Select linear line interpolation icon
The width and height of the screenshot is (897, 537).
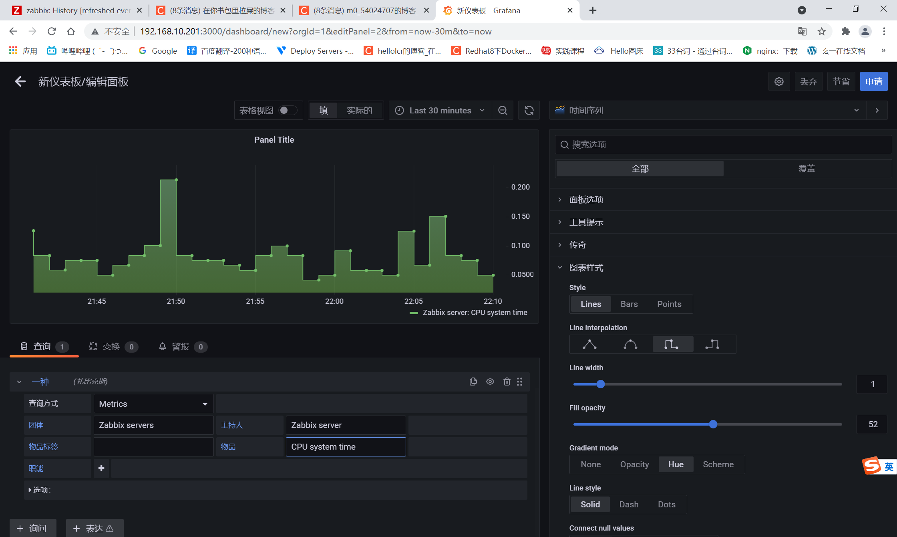tap(589, 344)
